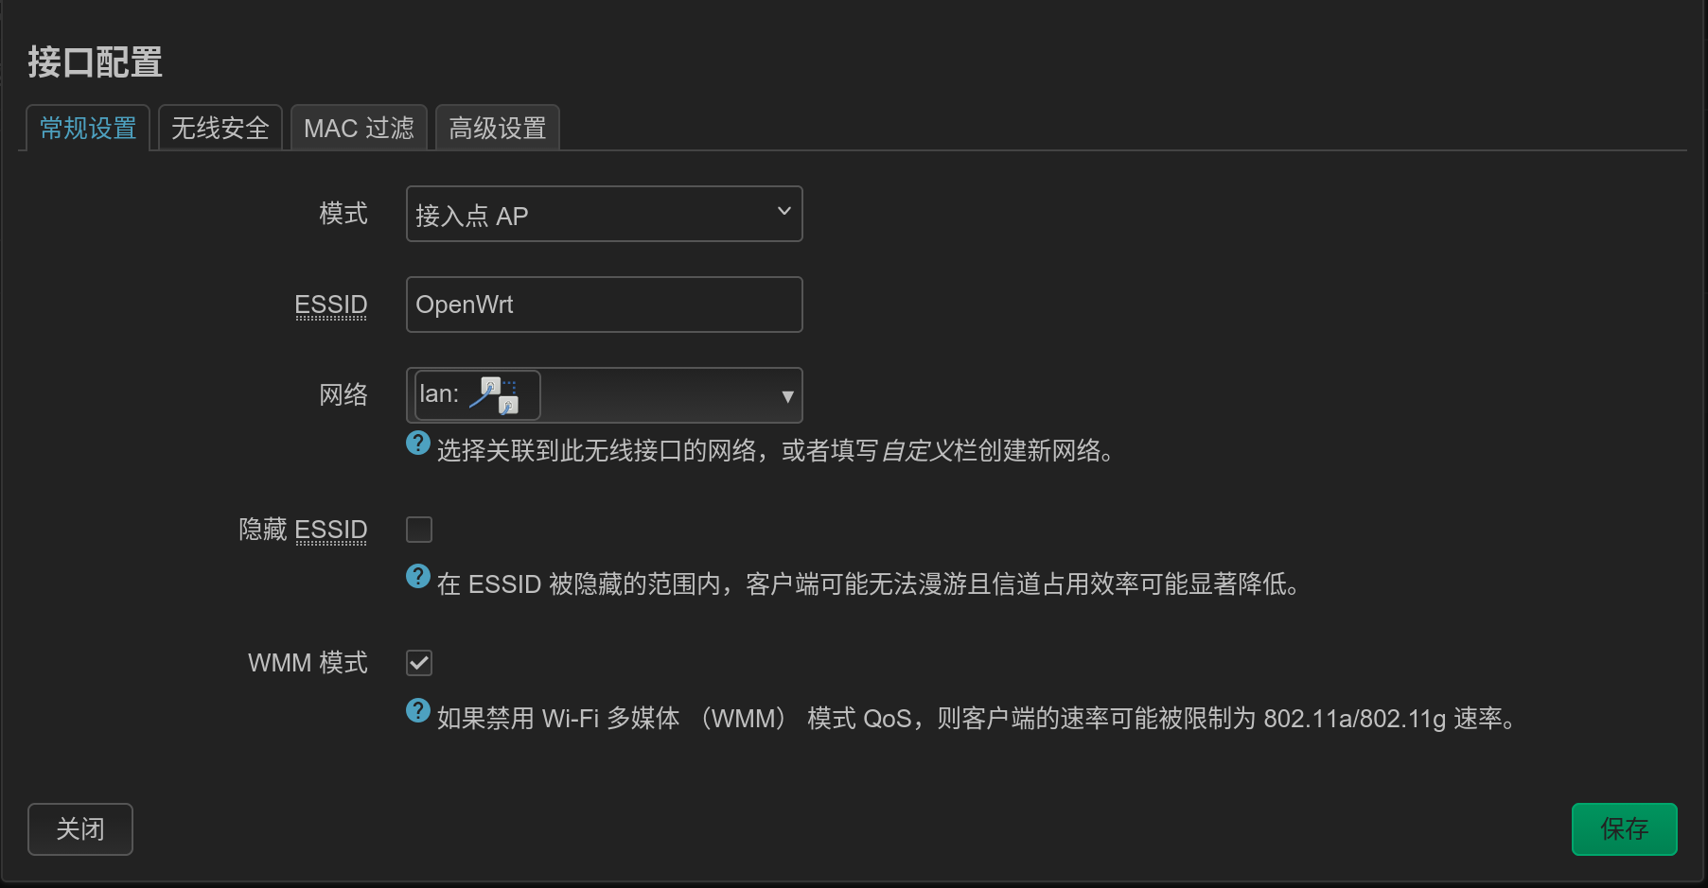Click the 隐藏 ESSID label text

tap(303, 530)
